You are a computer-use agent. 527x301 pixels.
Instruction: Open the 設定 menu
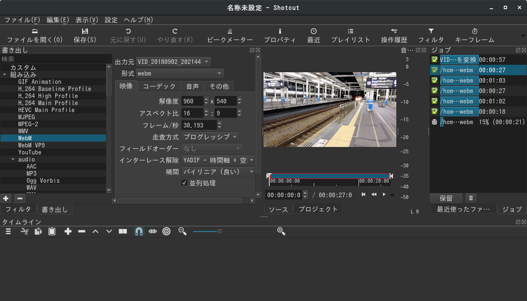[111, 20]
